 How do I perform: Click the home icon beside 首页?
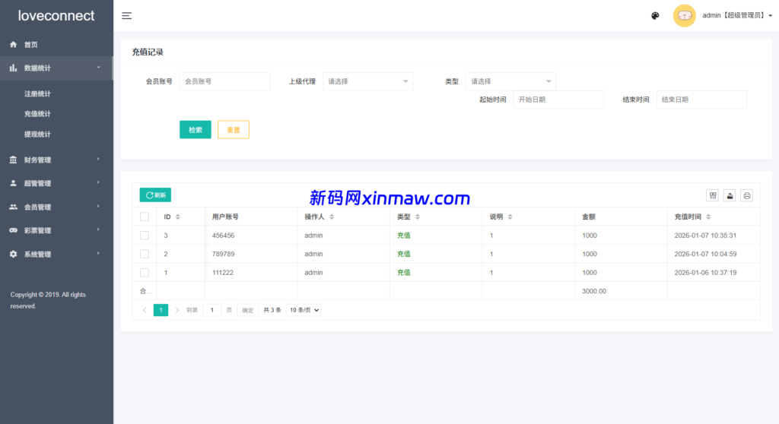click(x=14, y=45)
